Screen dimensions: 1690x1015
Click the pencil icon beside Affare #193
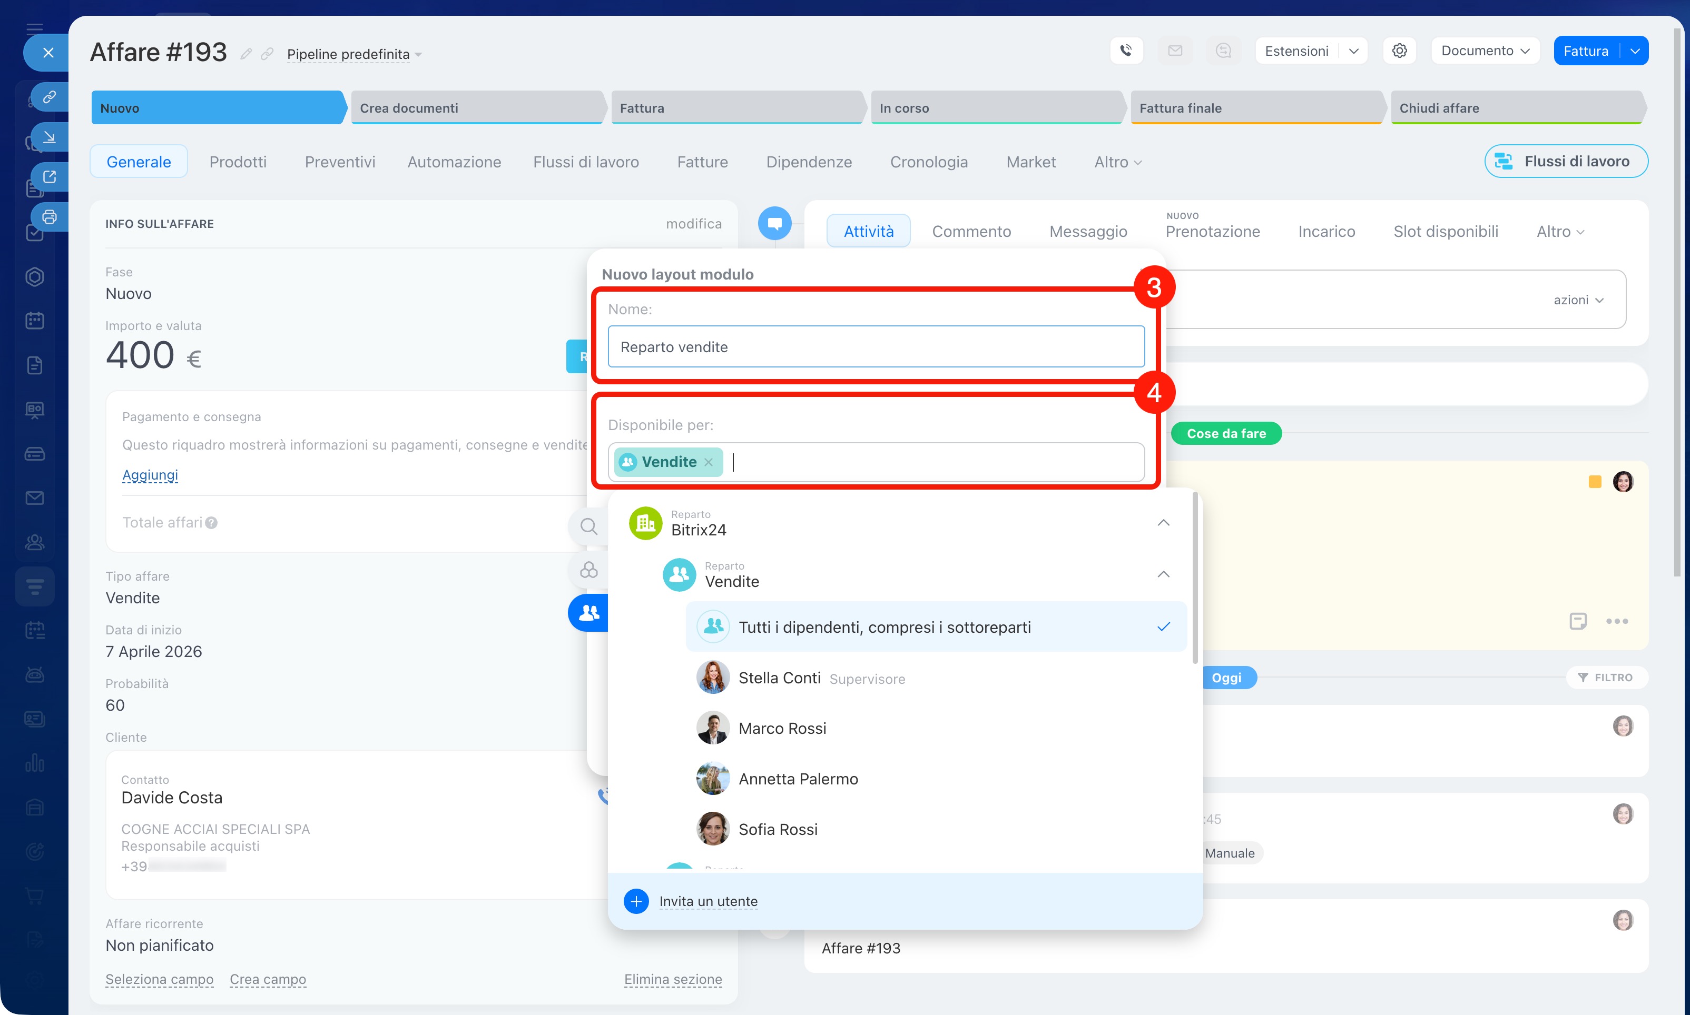pyautogui.click(x=247, y=53)
